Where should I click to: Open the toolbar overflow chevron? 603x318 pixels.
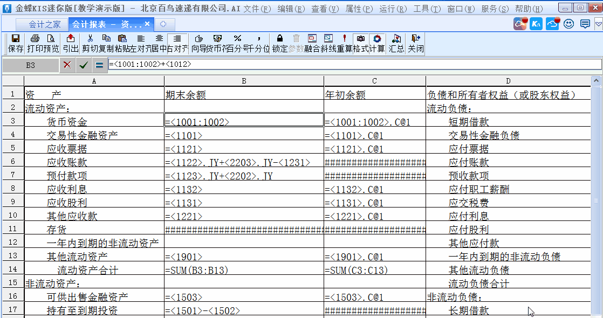(x=598, y=24)
